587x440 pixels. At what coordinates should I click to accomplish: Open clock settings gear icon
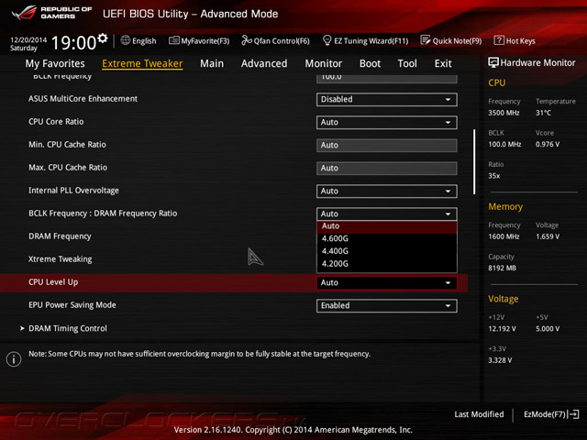[103, 38]
